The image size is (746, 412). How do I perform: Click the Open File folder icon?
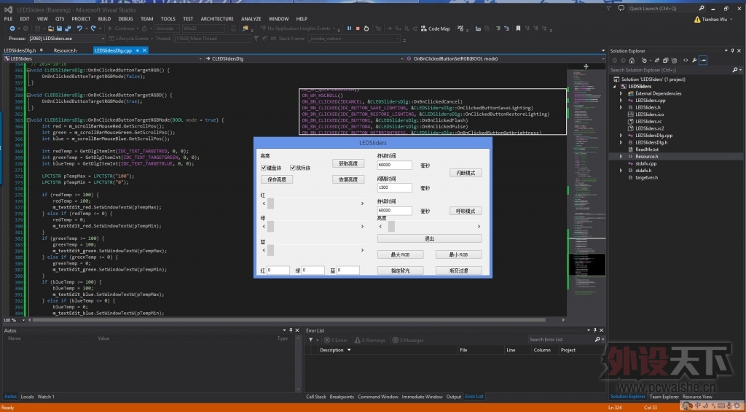(x=50, y=28)
